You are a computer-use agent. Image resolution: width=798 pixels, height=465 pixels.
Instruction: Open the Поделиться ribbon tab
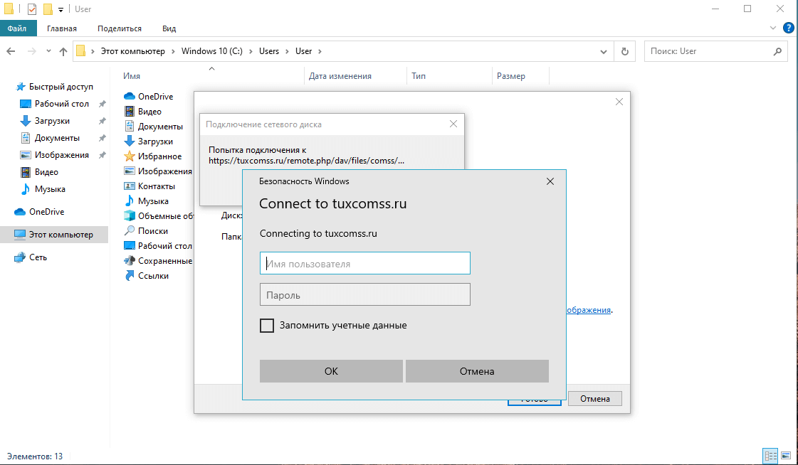click(120, 28)
